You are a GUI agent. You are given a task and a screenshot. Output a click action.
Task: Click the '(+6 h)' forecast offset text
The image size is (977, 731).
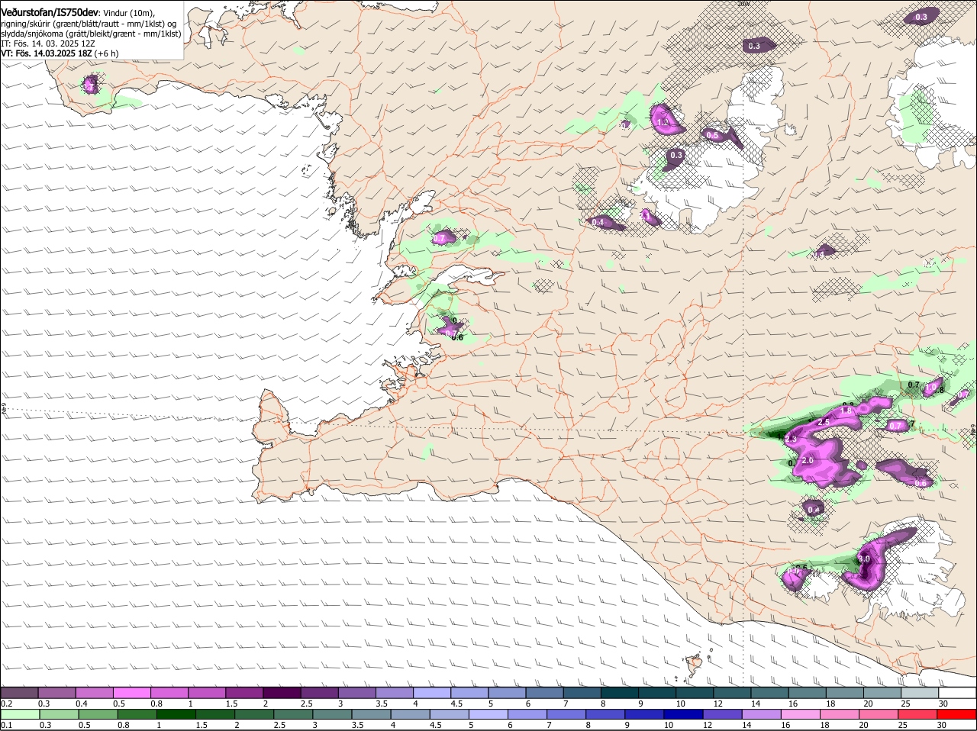[x=106, y=54]
